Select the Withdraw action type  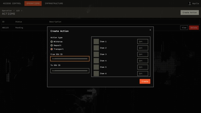coord(52,42)
